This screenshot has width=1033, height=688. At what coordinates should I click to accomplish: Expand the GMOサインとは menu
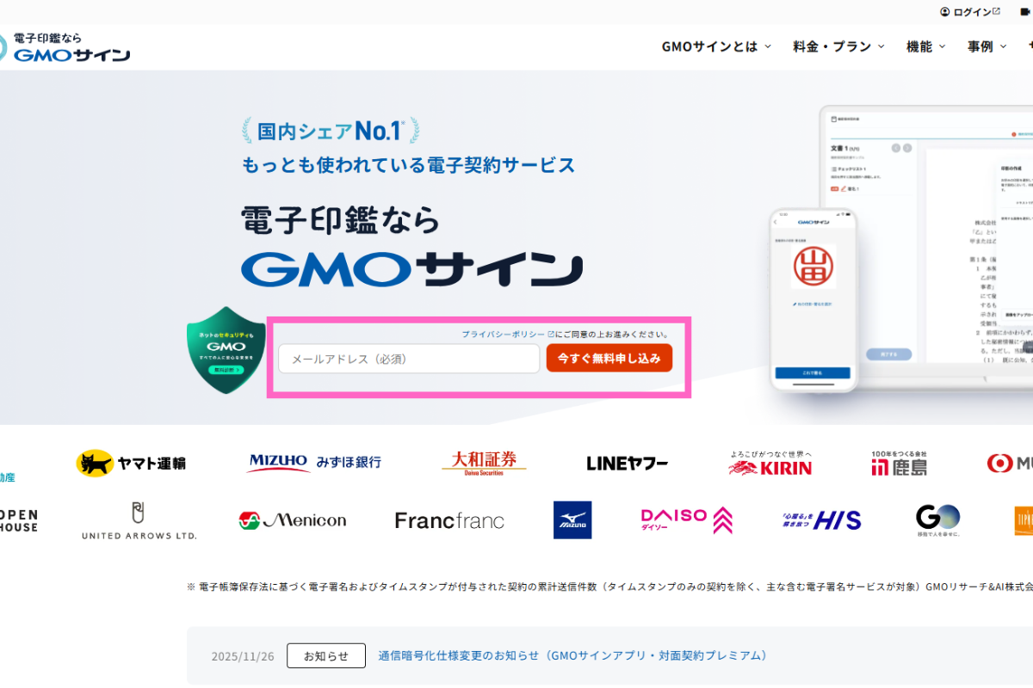[715, 46]
